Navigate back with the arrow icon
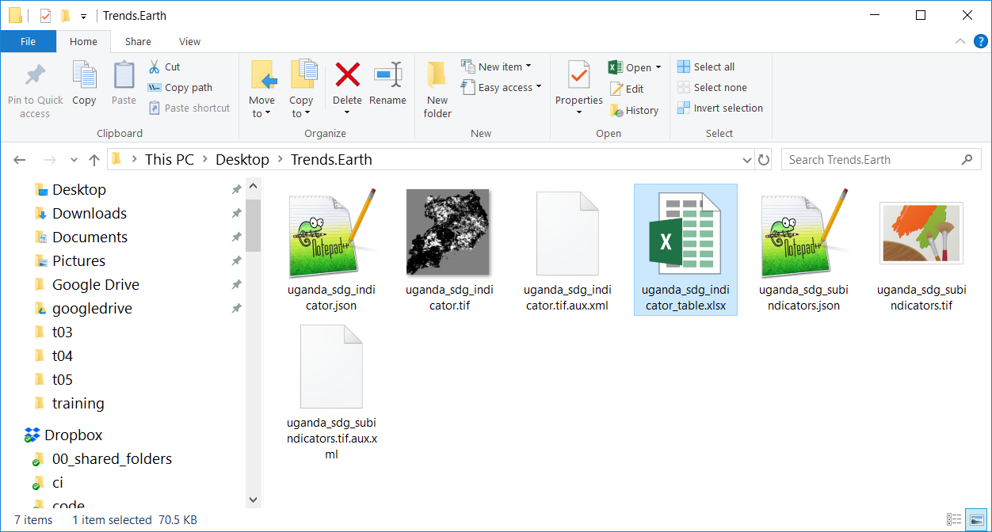This screenshot has width=992, height=532. coord(19,159)
